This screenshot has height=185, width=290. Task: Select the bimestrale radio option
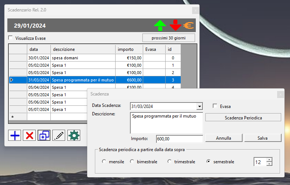pos(132,161)
